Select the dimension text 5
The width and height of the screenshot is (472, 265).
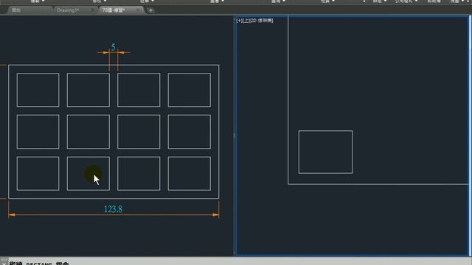click(x=113, y=47)
